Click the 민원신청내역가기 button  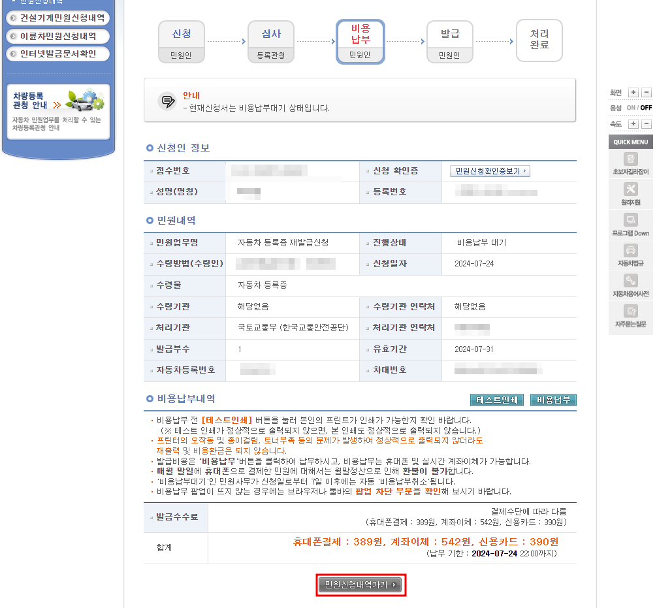pyautogui.click(x=360, y=585)
